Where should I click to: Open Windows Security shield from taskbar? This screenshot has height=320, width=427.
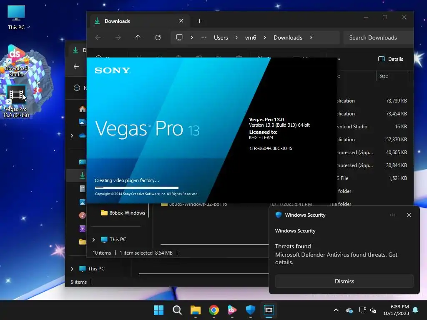pos(251,310)
